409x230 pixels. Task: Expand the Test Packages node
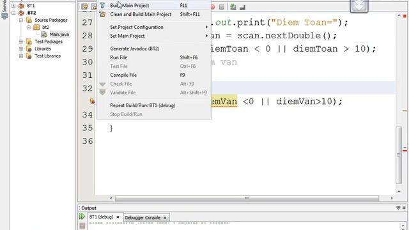[21, 42]
